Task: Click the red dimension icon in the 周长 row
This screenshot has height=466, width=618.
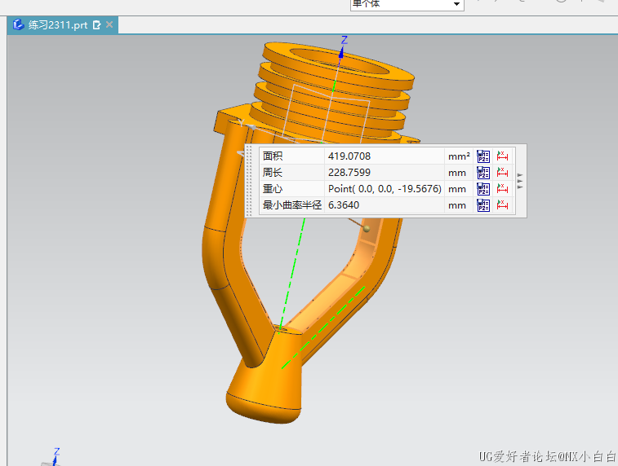Action: [x=502, y=172]
